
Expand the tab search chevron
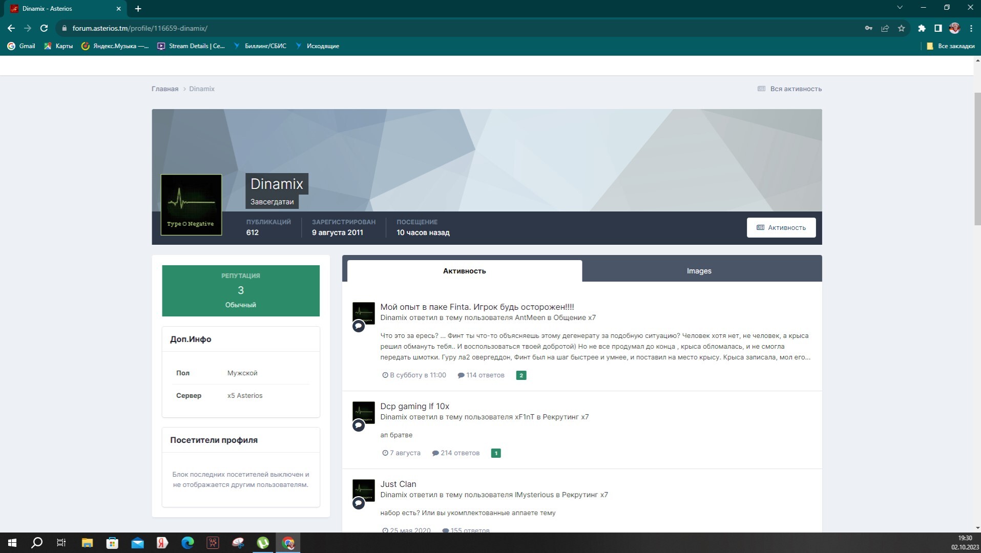point(900,8)
